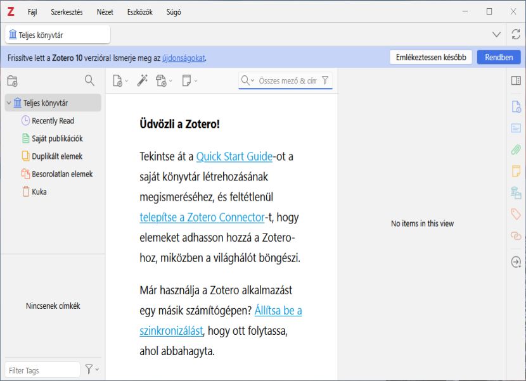
Task: Click the notes sidebar icon
Action: point(516,171)
